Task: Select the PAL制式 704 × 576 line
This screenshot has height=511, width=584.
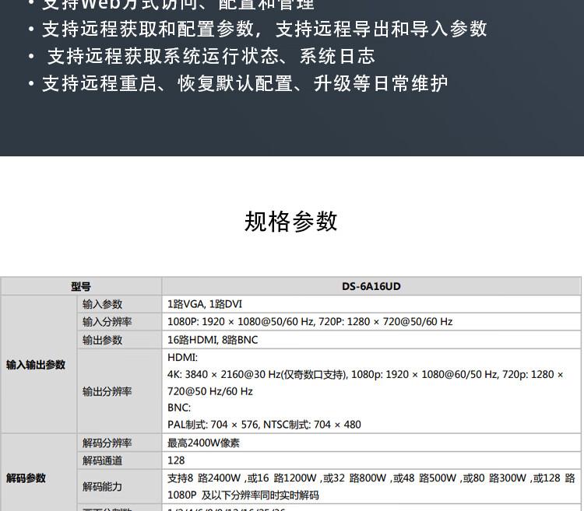Action: [x=264, y=425]
